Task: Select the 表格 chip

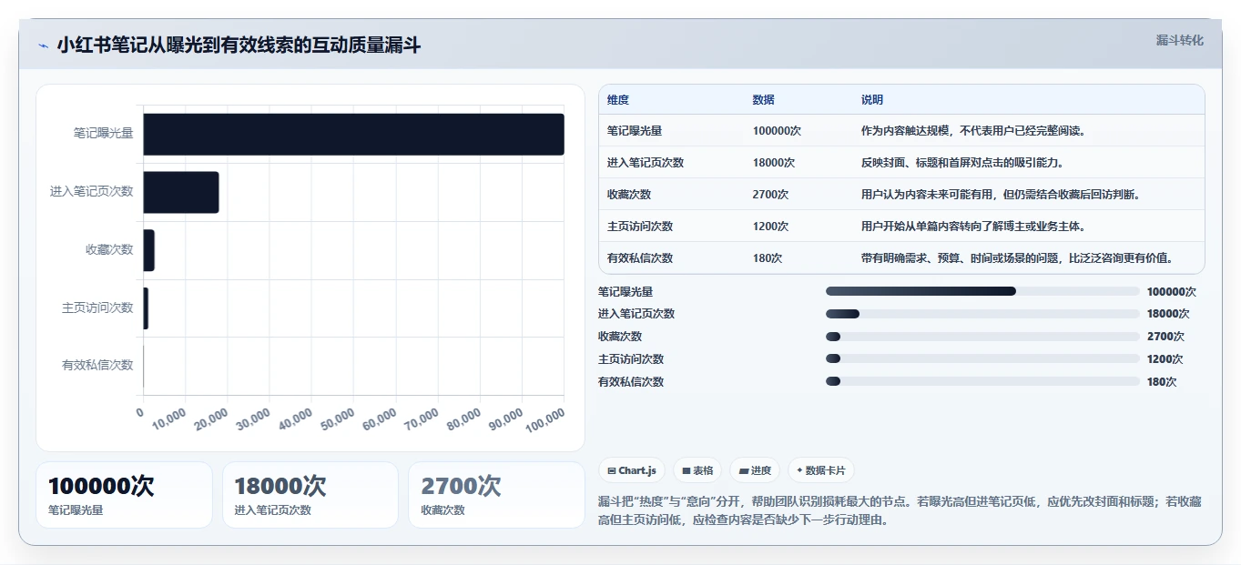Action: (x=697, y=470)
